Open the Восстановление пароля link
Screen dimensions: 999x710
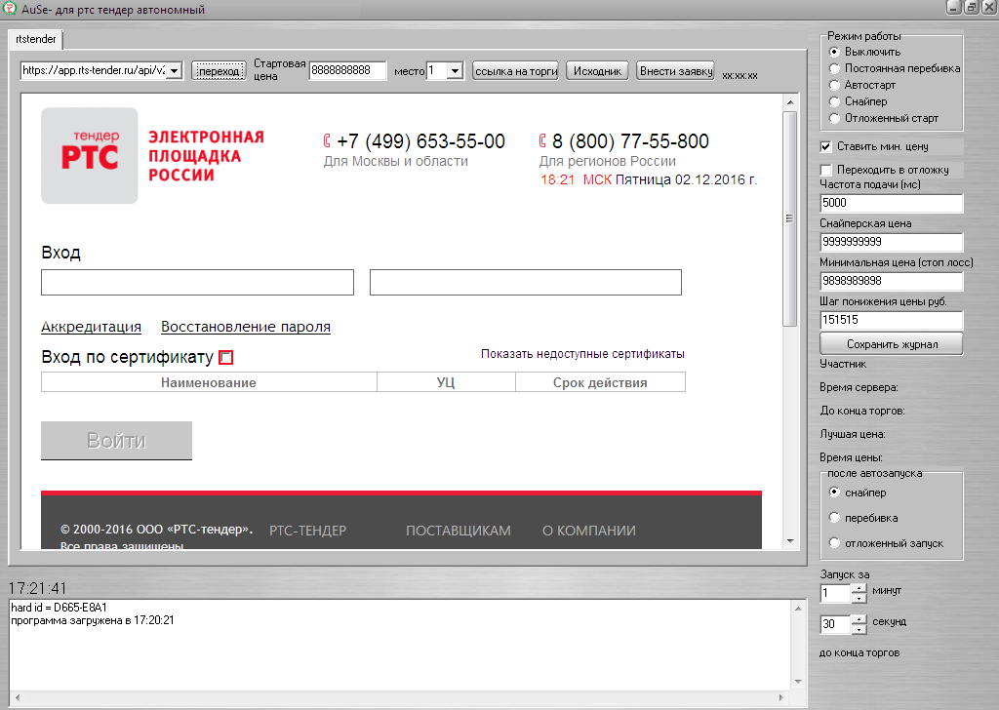pyautogui.click(x=245, y=327)
